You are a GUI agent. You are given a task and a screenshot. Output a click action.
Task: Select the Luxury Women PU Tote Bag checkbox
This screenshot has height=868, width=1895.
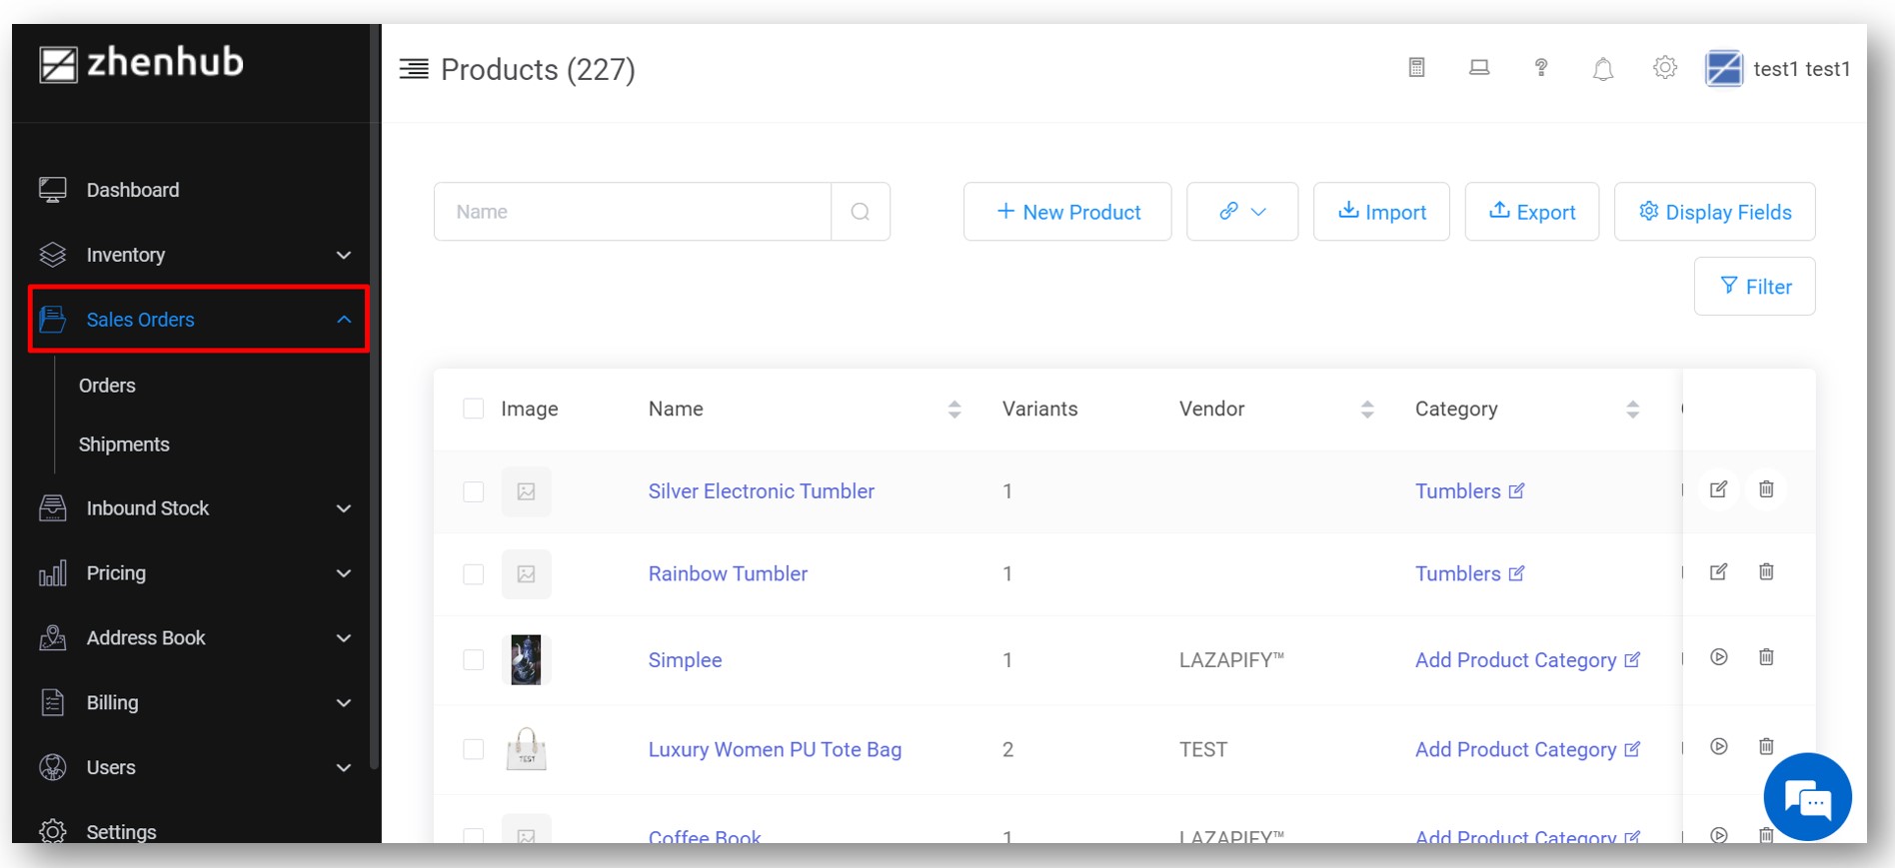[x=474, y=750]
